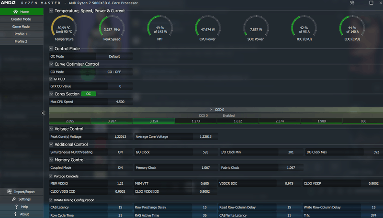
Task: Collapse the Cores Section
Action: pyautogui.click(x=51, y=94)
